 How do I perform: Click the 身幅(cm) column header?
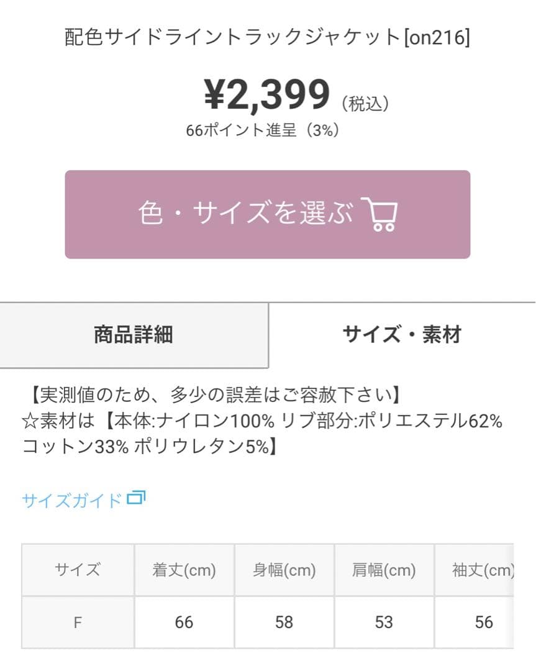coord(284,570)
